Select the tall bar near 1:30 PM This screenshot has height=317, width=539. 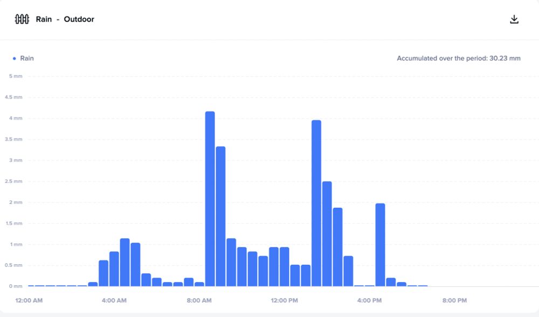coord(316,203)
